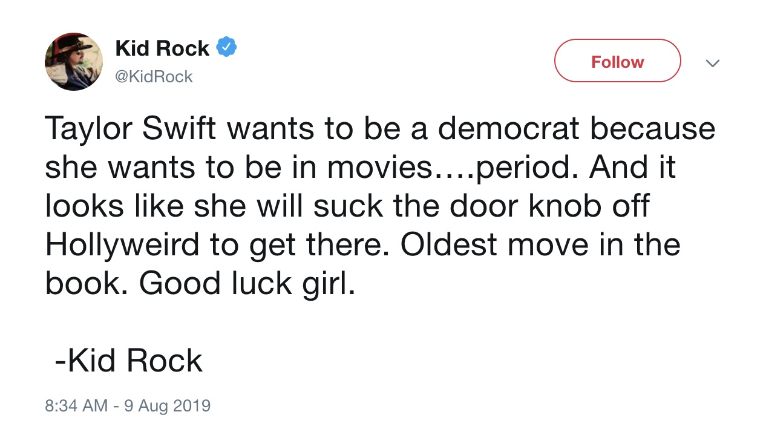Open the Kid Rock display name link
The image size is (766, 432).
pyautogui.click(x=162, y=48)
